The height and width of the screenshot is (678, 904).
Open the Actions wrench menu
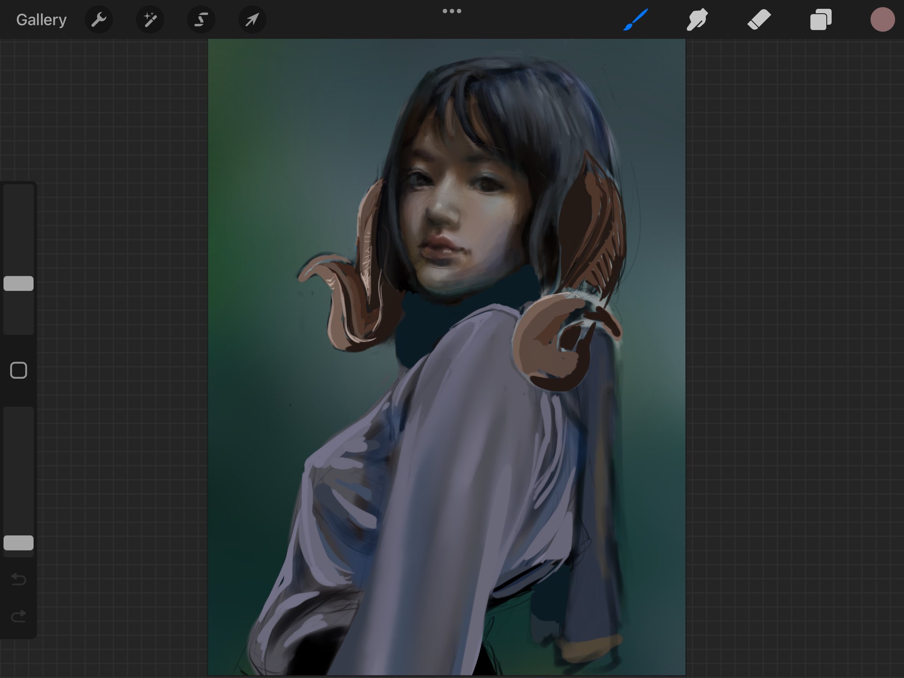[x=99, y=19]
